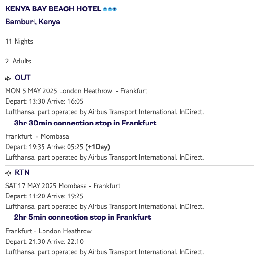Click 3hr 30min connection stop in Frankfurt

(x=85, y=123)
